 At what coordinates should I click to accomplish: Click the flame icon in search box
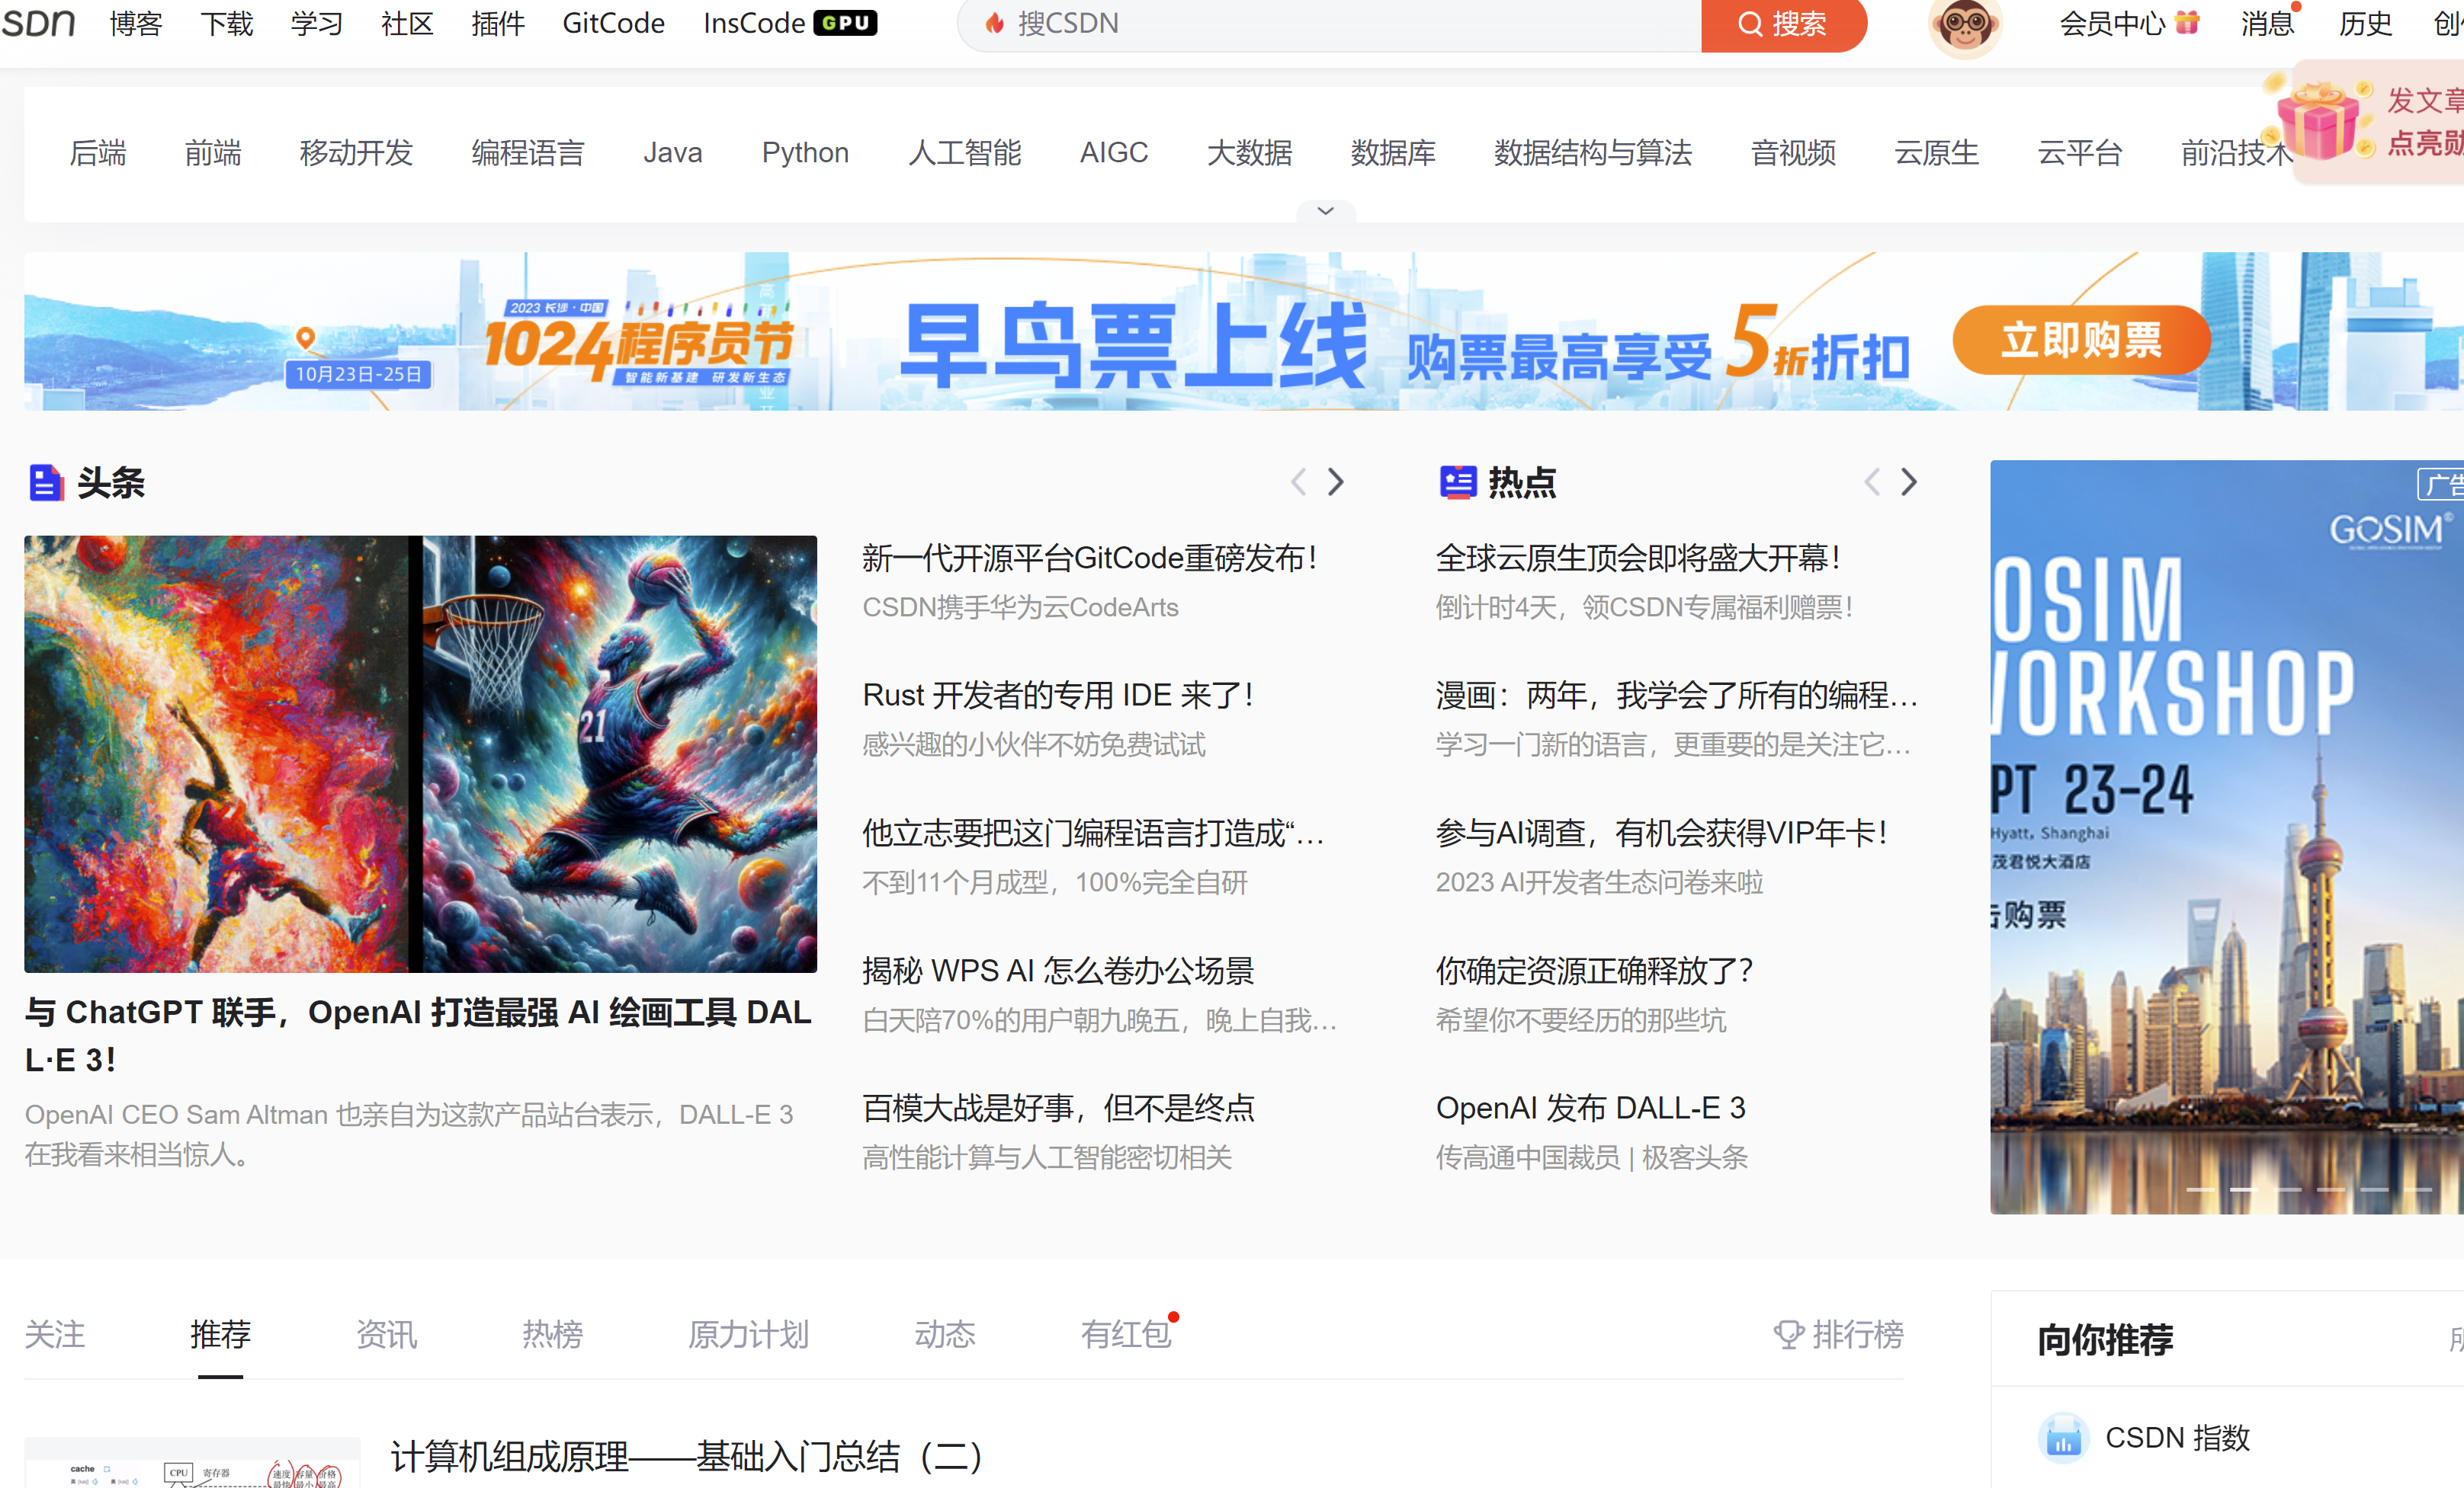click(994, 23)
